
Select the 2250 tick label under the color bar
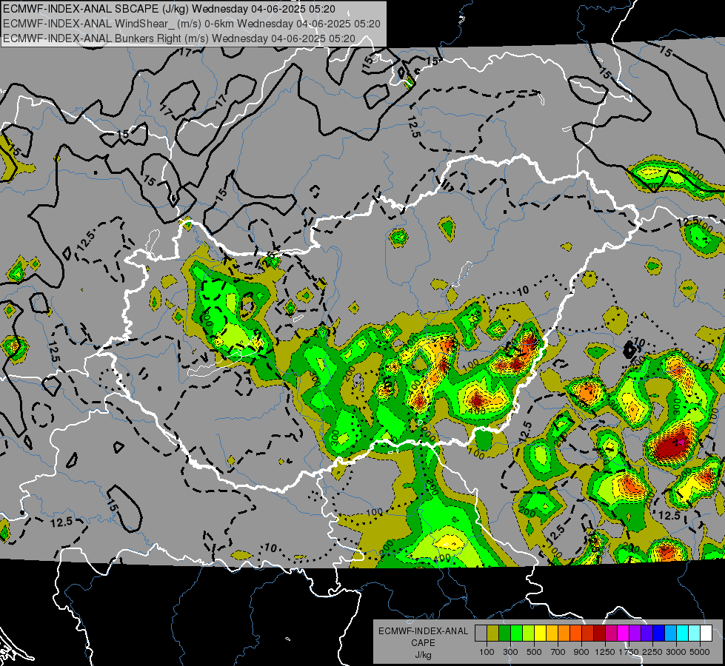coord(653,652)
